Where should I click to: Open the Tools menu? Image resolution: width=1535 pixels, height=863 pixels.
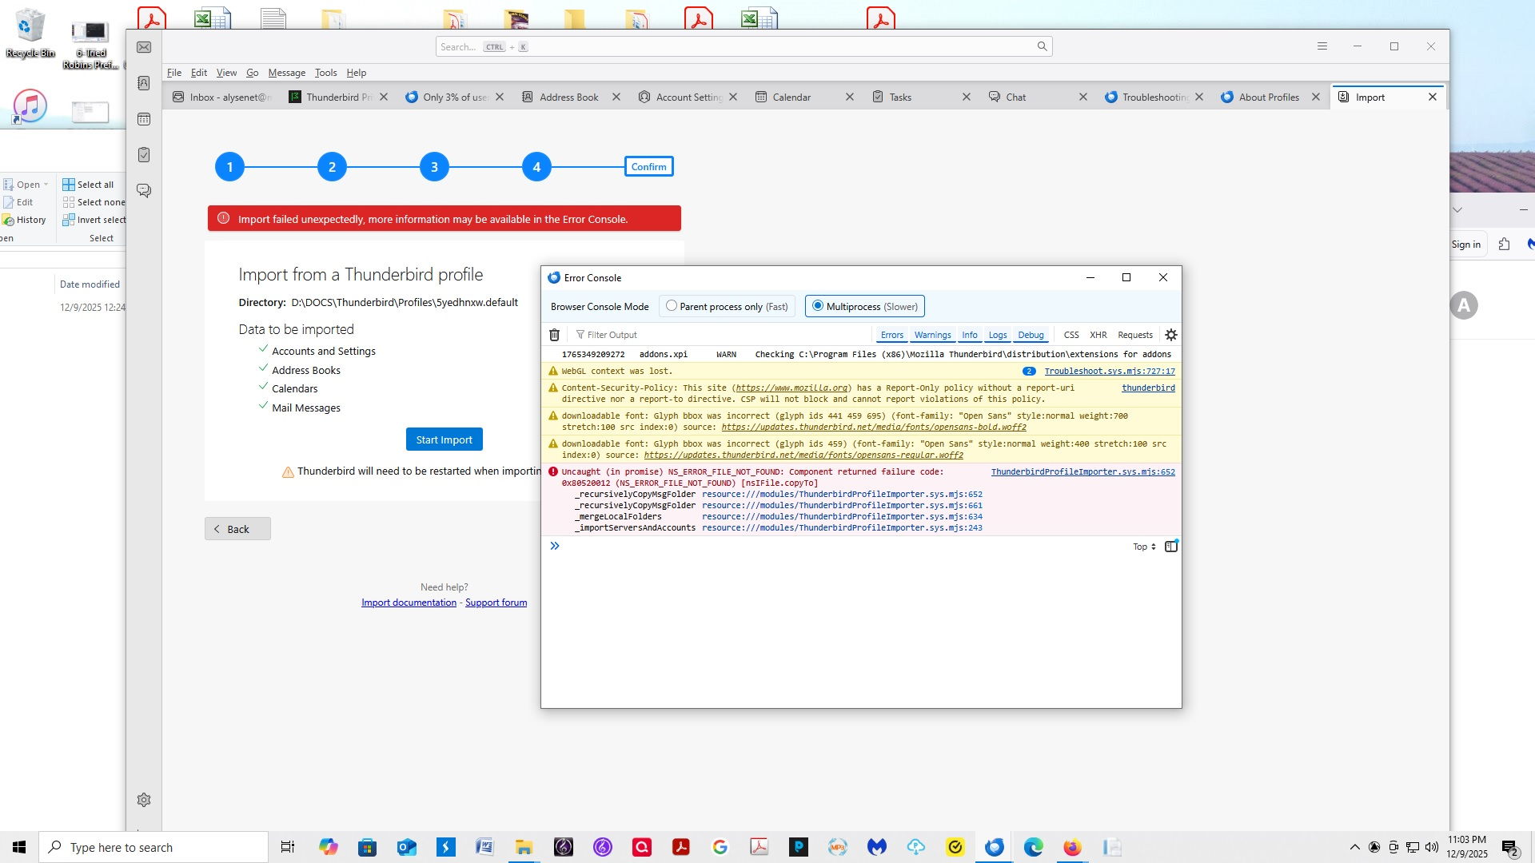tap(325, 73)
